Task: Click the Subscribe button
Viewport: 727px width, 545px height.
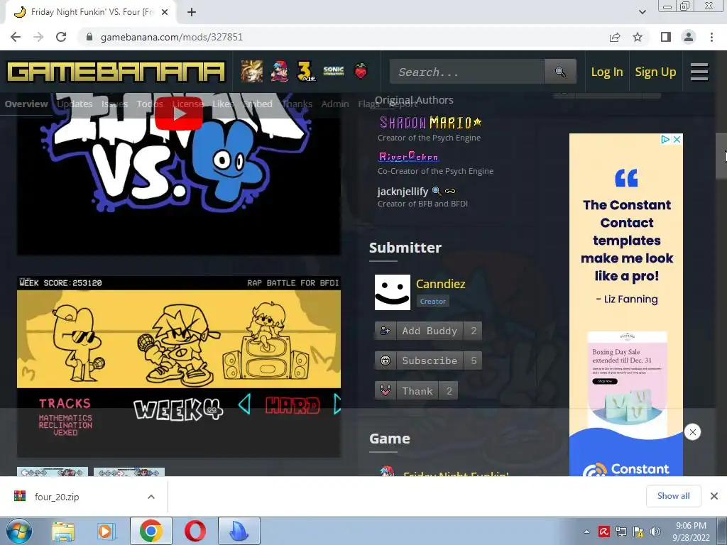Action: 428,360
